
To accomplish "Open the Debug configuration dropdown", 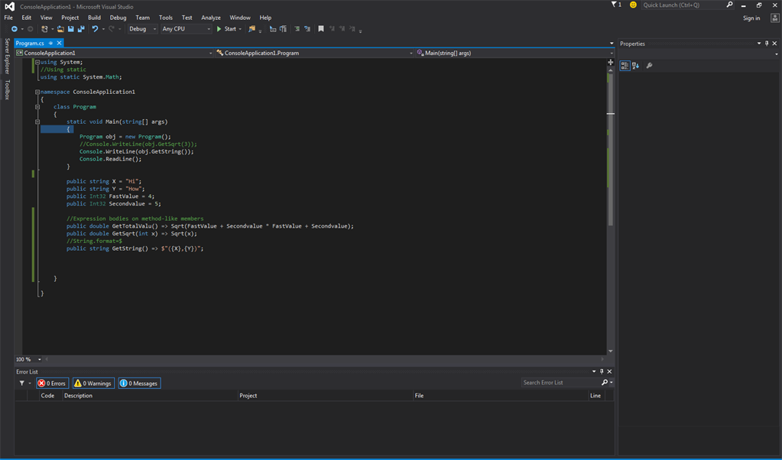I will tap(142, 29).
